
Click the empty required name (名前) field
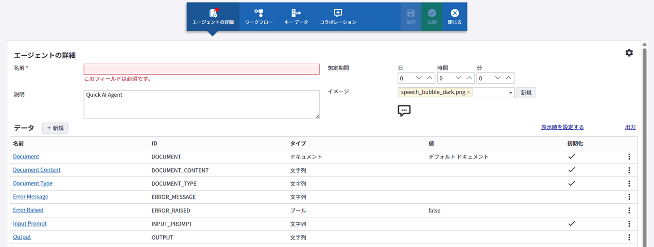202,69
